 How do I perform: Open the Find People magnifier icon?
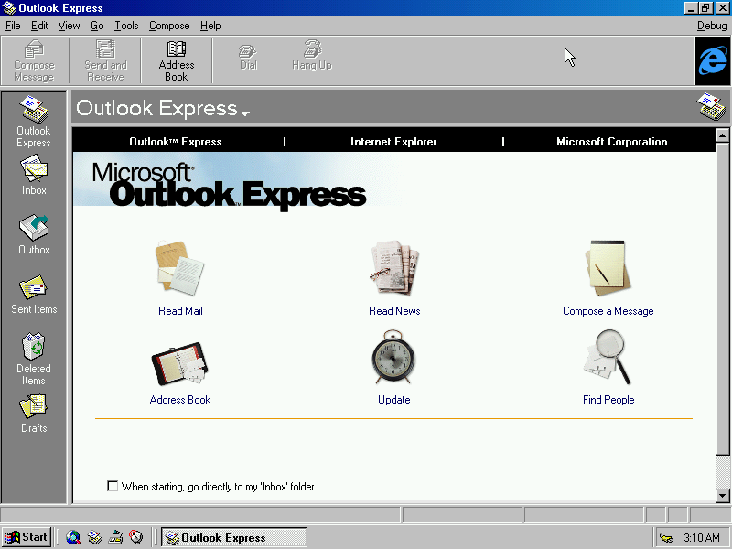coord(608,358)
